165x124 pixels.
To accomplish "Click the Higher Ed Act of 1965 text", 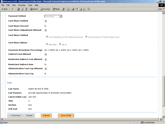I will click(x=38, y=89).
